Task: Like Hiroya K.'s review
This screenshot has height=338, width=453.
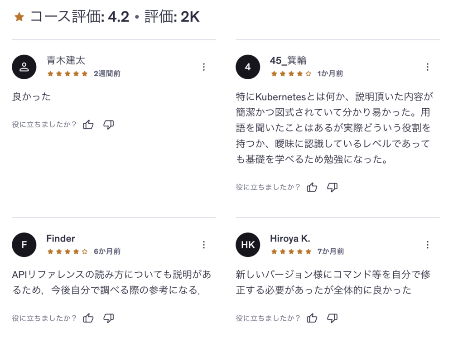Action: pyautogui.click(x=312, y=318)
